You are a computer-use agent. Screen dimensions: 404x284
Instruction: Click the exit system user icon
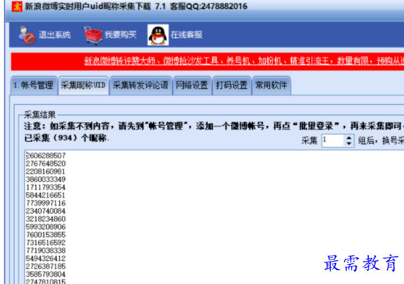tap(26, 35)
